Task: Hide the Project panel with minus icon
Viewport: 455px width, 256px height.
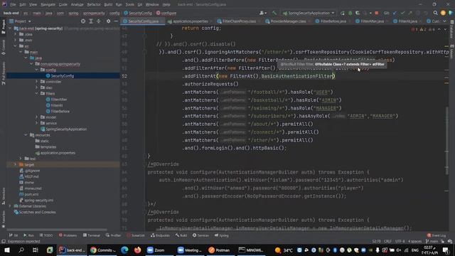Action: [116, 21]
